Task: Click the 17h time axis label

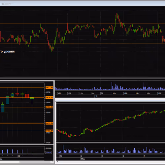Action: coord(60,93)
